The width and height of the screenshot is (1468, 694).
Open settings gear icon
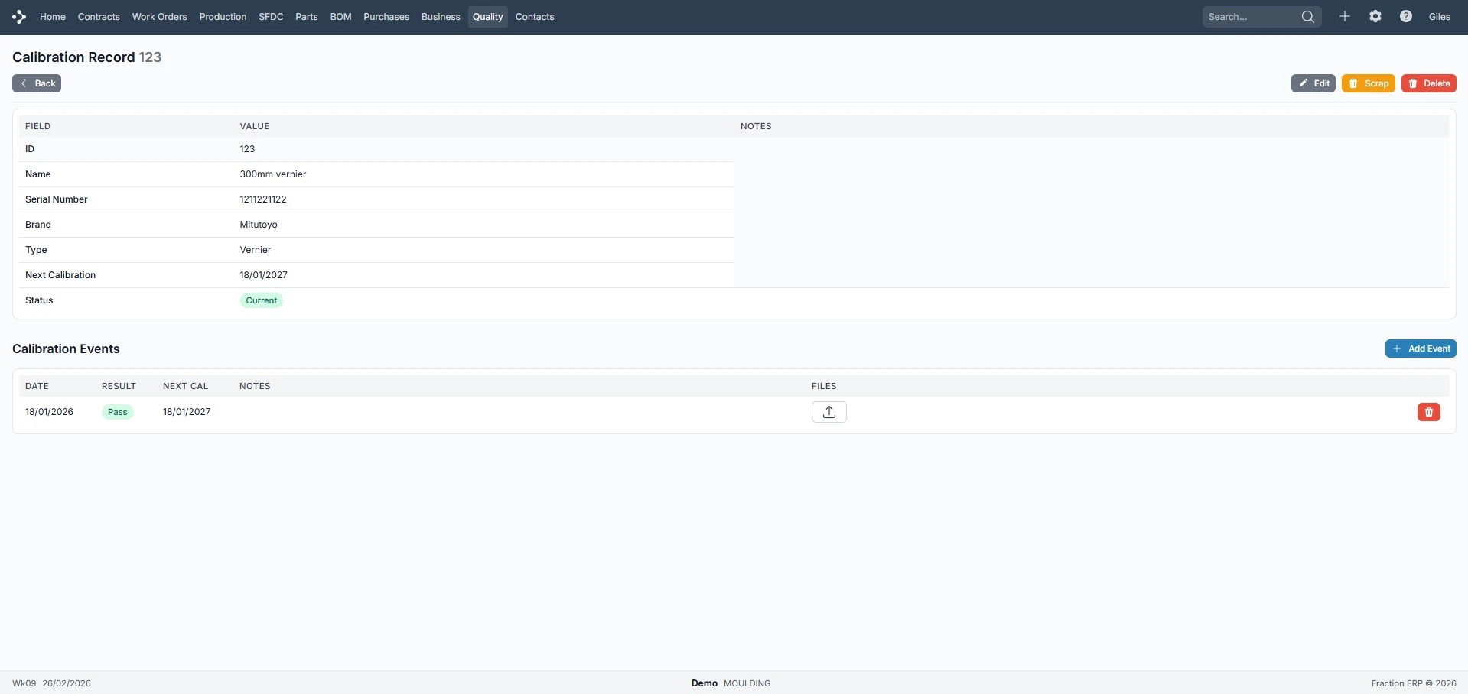(1375, 17)
